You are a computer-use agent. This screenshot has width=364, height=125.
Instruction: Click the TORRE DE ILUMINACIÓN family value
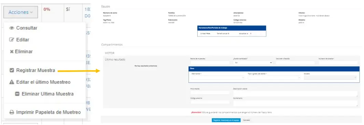point(177,16)
